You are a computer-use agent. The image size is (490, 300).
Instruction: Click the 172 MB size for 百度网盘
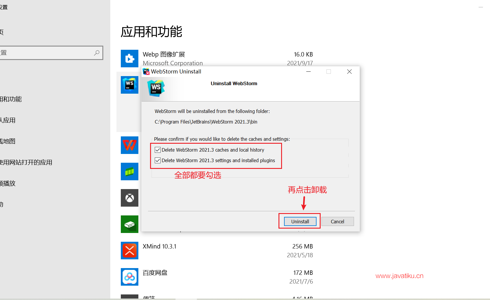point(303,273)
